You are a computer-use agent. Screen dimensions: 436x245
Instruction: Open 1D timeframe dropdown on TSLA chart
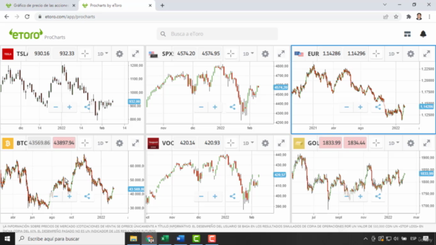(x=103, y=54)
